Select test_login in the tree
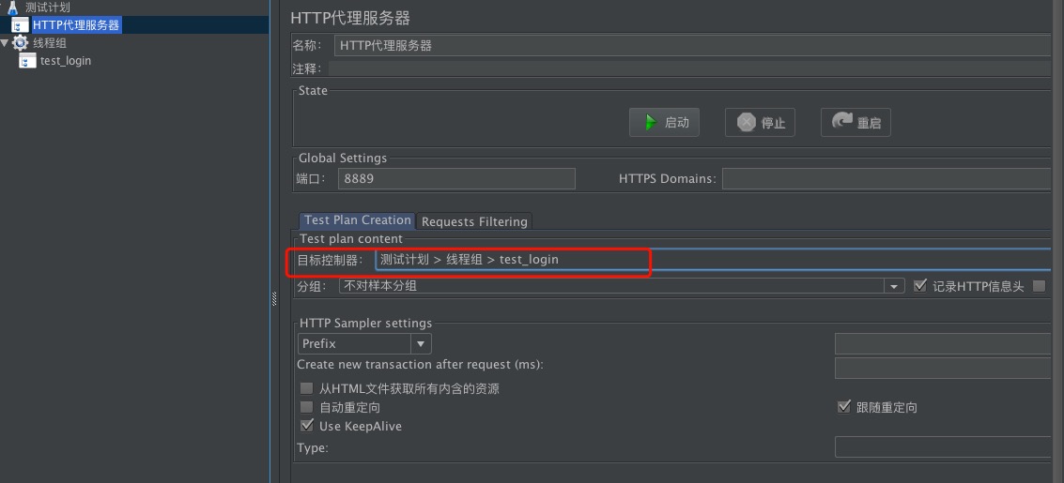Screen dimensions: 1064x483 [66, 61]
